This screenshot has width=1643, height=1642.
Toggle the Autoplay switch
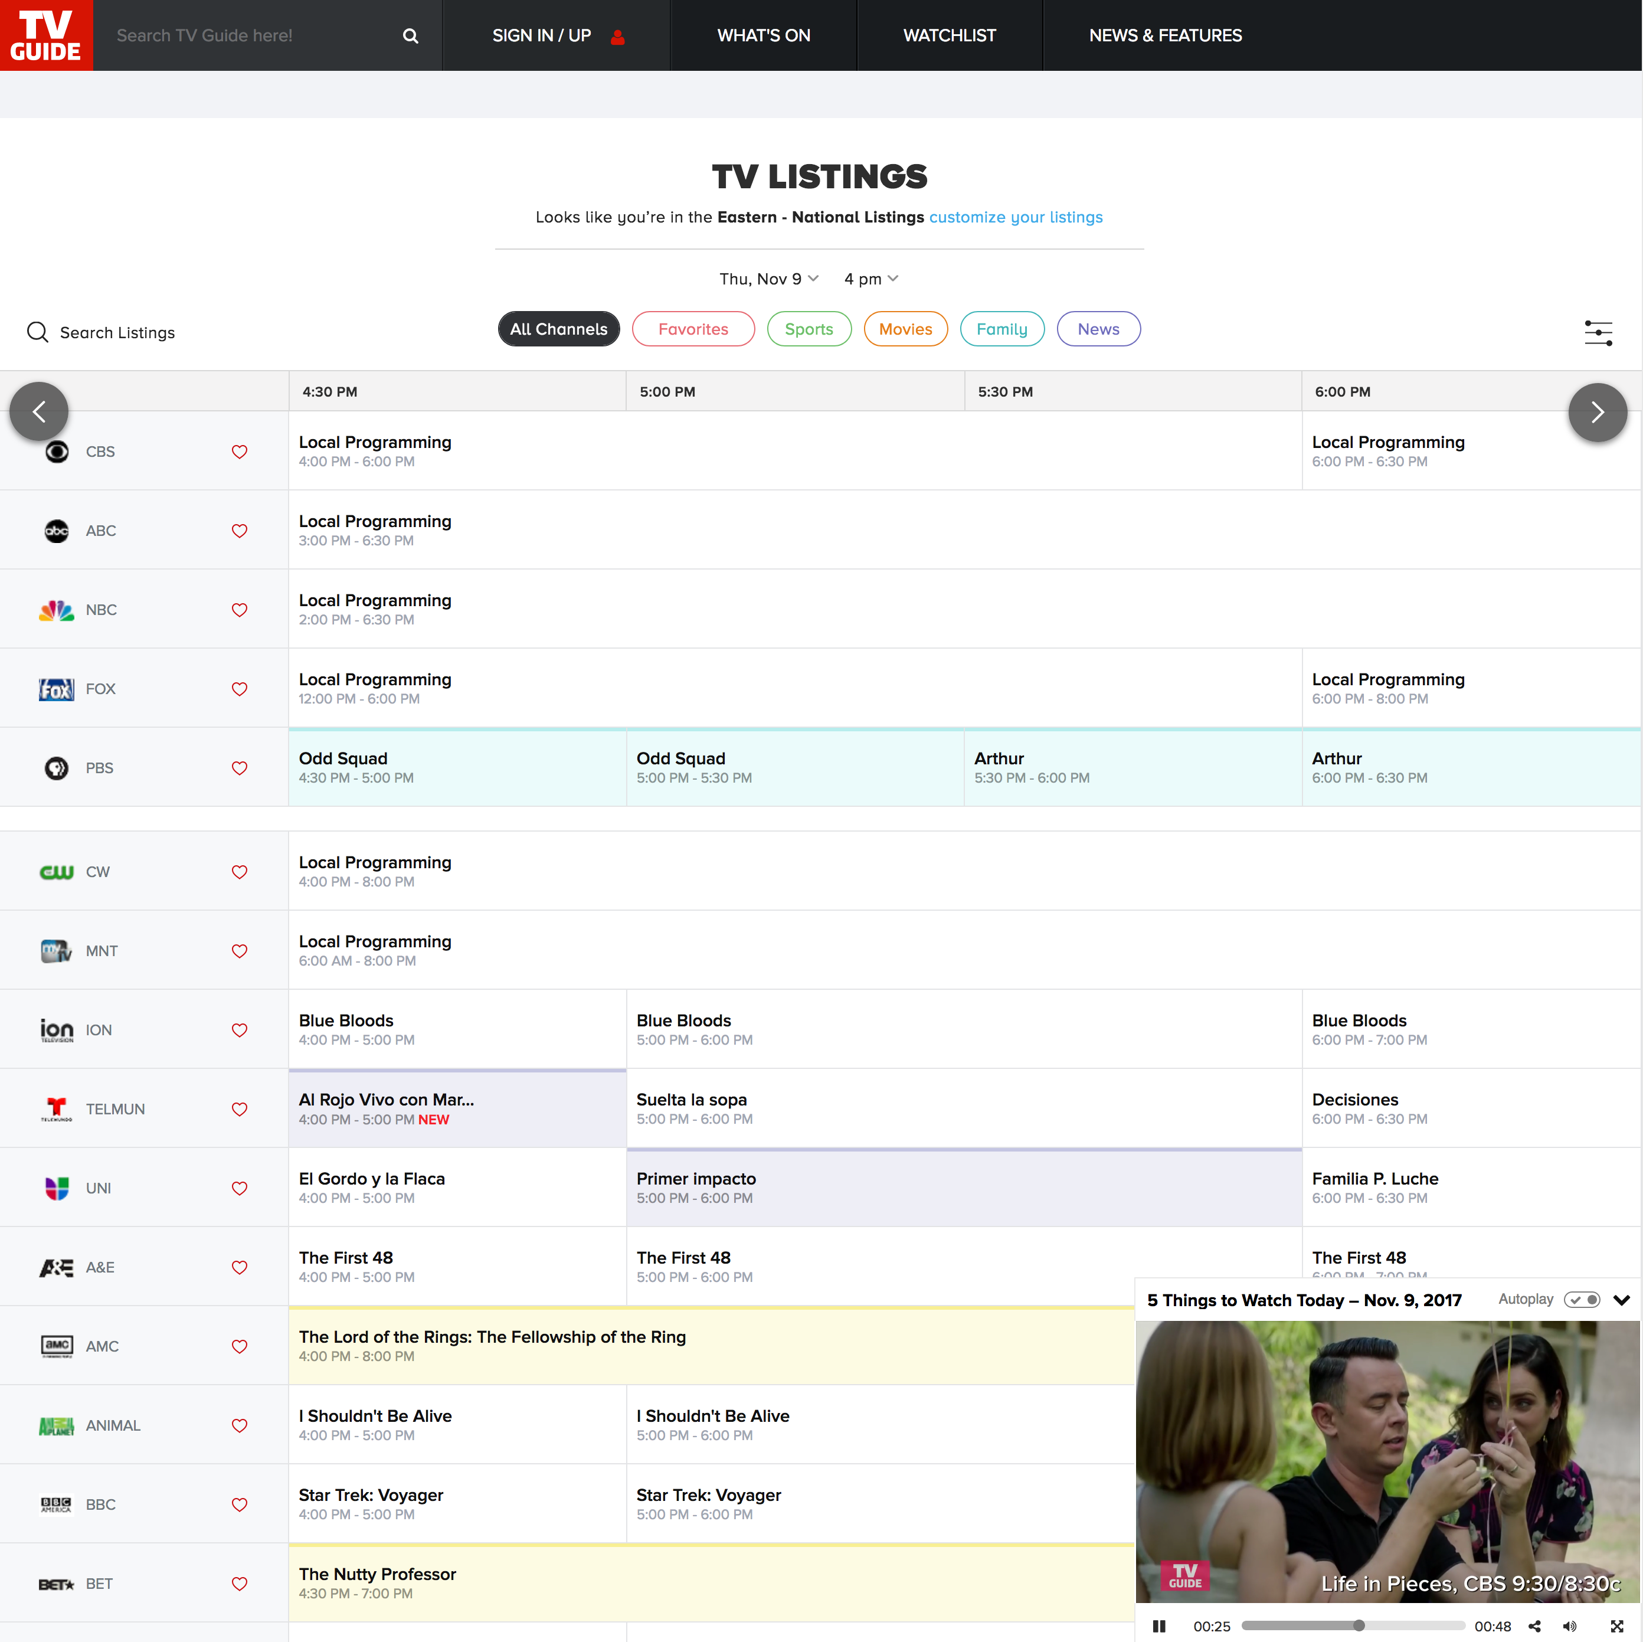[1583, 1299]
